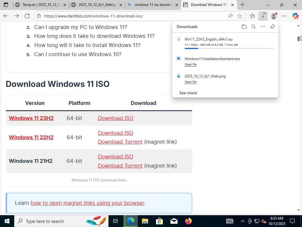The width and height of the screenshot is (302, 227).
Task: Pin the Downloads panel
Action: click(x=273, y=27)
